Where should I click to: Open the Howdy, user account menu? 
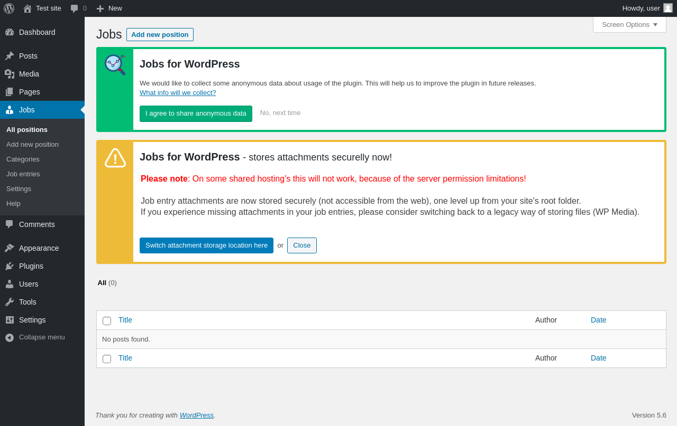click(x=647, y=8)
